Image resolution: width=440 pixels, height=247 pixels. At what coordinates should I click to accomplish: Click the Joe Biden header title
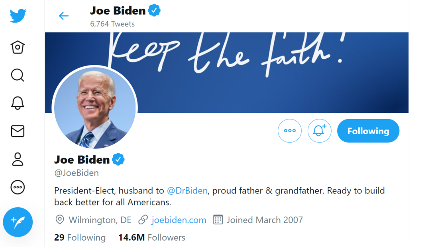pyautogui.click(x=118, y=11)
